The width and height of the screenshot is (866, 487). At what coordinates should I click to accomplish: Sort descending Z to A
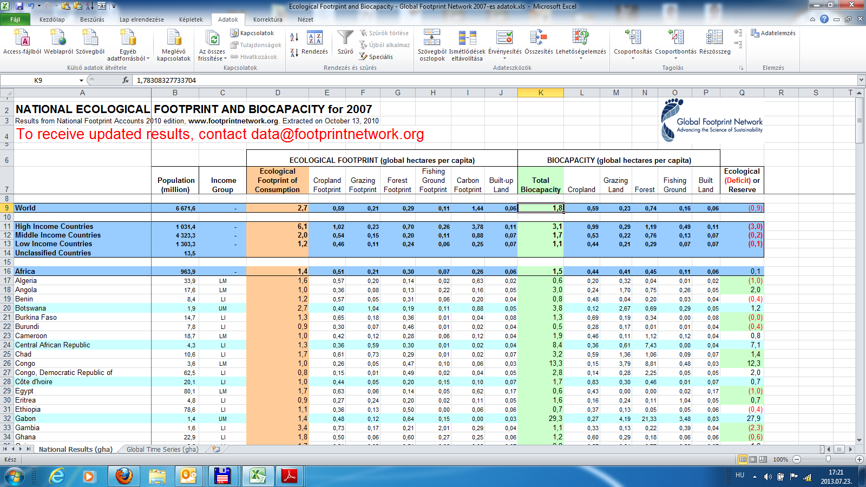pos(294,52)
